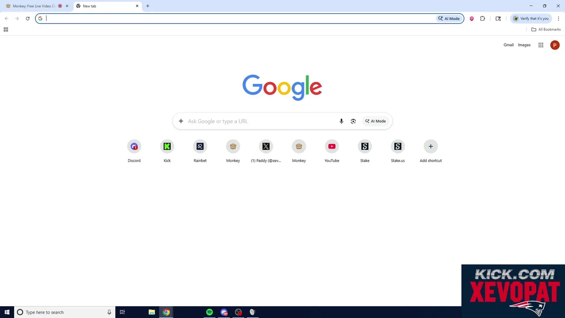The height and width of the screenshot is (318, 565).
Task: Open the YouTube shortcut
Action: 332,151
